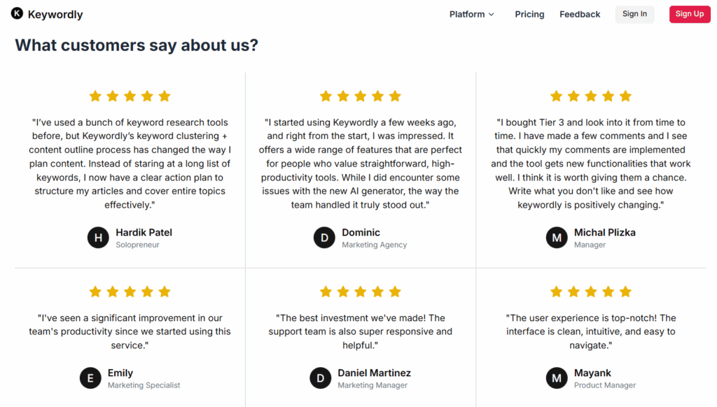717x407 pixels.
Task: Click the last star in Emily's rating row
Action: pyautogui.click(x=165, y=292)
